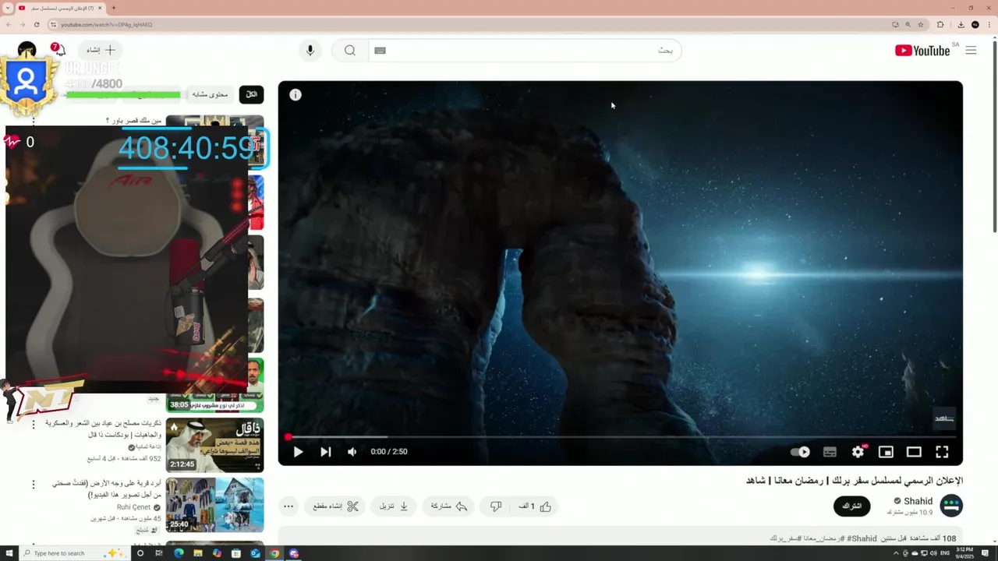Click the red video progress bar
The width and height of the screenshot is (998, 561).
(x=621, y=437)
